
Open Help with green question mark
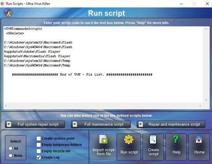[x=176, y=147]
